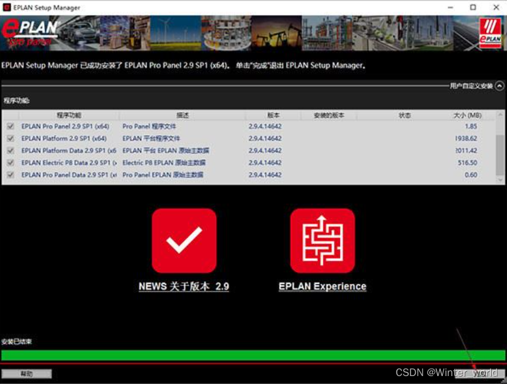The width and height of the screenshot is (507, 384).
Task: Click the Electric P8 EPLAN 原始主数据 description
Action: pyautogui.click(x=164, y=163)
